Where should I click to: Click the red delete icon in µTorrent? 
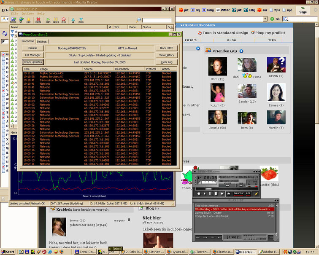click(38, 20)
